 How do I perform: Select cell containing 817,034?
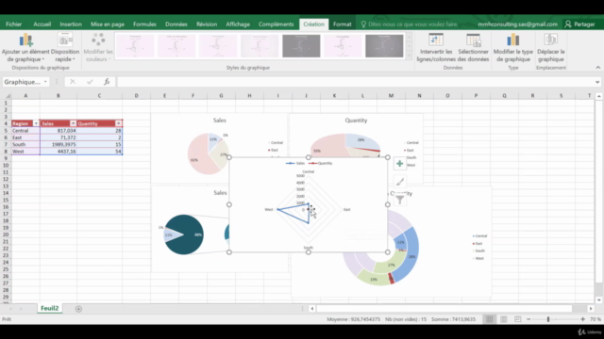pos(59,131)
